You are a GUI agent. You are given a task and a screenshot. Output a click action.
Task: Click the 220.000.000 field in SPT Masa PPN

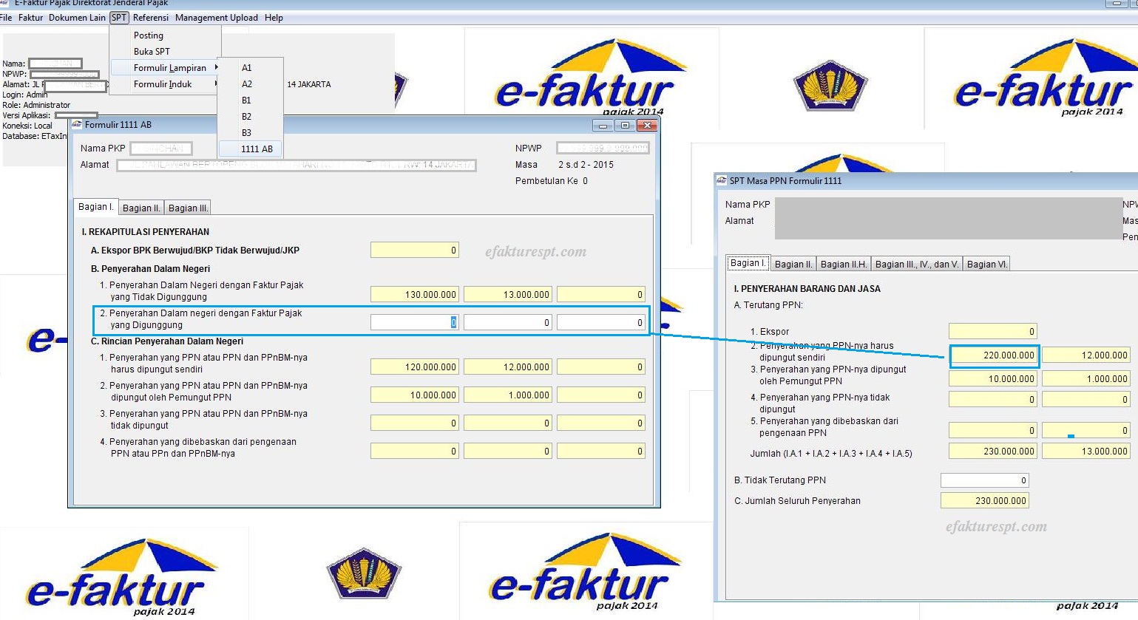click(x=995, y=355)
